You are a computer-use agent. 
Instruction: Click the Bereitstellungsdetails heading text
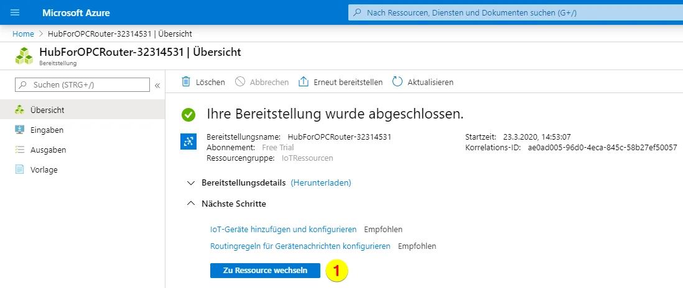pyautogui.click(x=243, y=183)
